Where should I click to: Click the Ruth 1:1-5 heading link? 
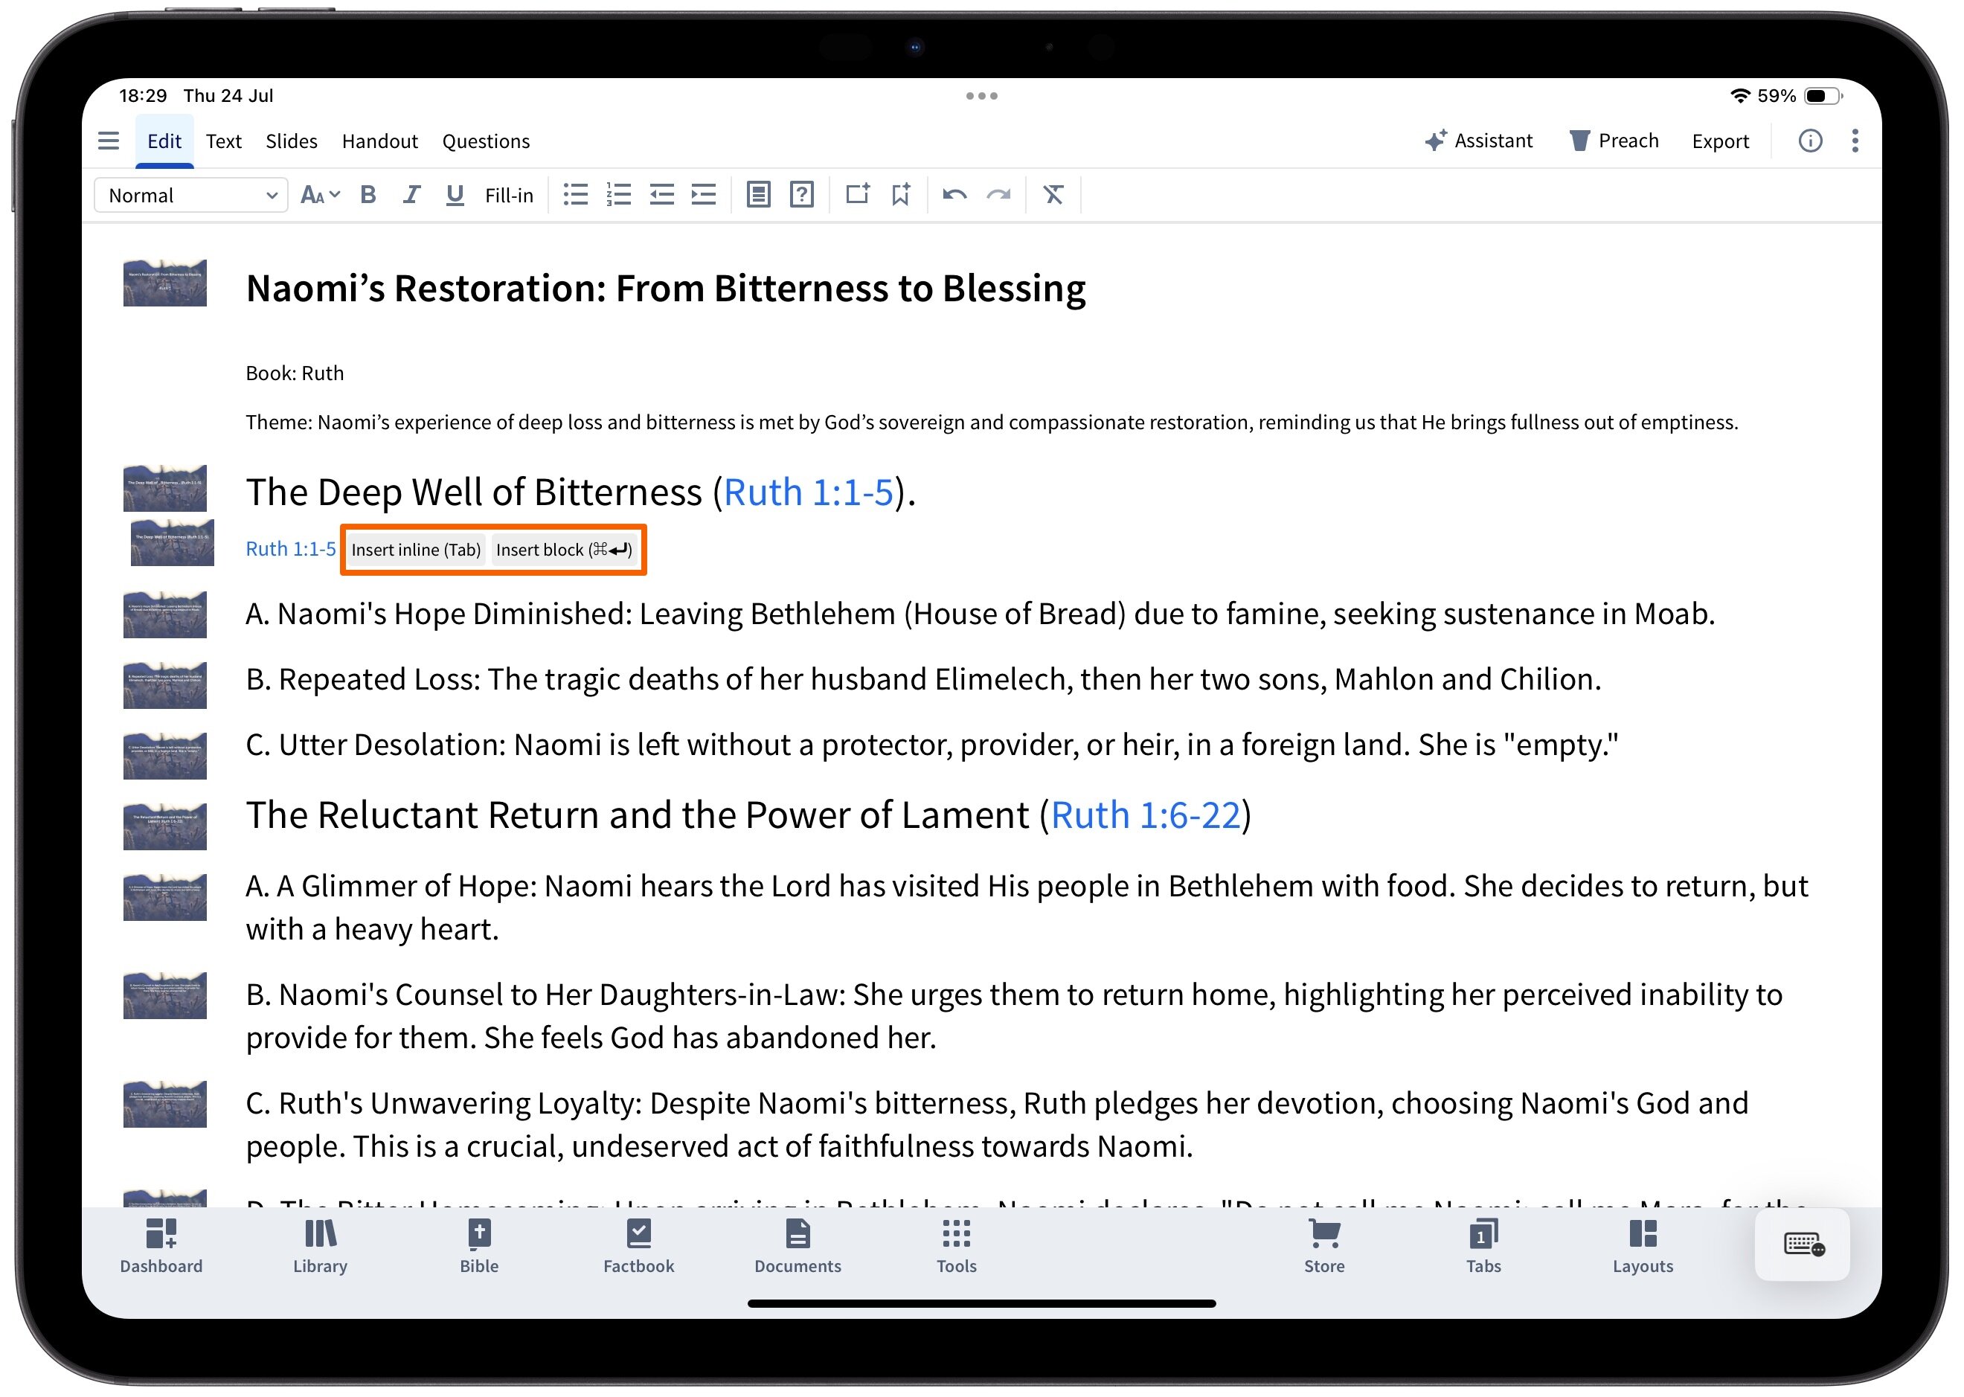pyautogui.click(x=809, y=493)
